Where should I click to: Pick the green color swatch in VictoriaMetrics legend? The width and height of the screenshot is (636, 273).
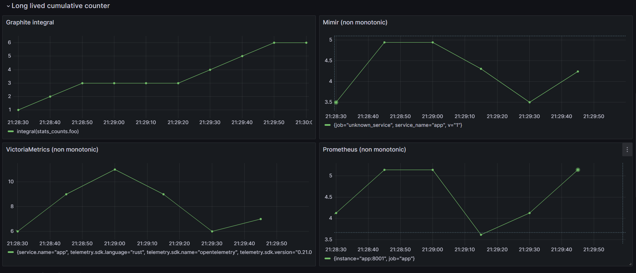11,252
